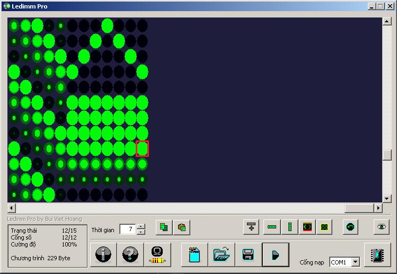The height and width of the screenshot is (274, 397).
Task: Click the play/run simulation button
Action: click(276, 255)
